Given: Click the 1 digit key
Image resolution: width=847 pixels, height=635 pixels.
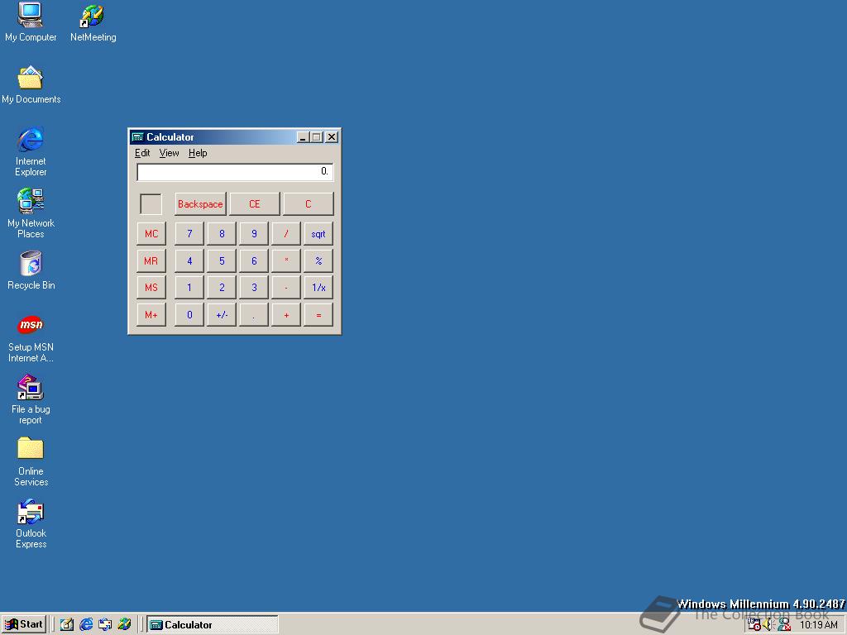Looking at the screenshot, I should (x=189, y=288).
